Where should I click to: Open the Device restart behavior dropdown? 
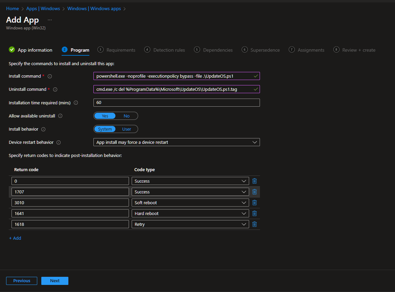(176, 142)
